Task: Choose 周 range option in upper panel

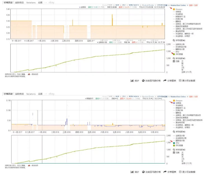Action: point(182,63)
